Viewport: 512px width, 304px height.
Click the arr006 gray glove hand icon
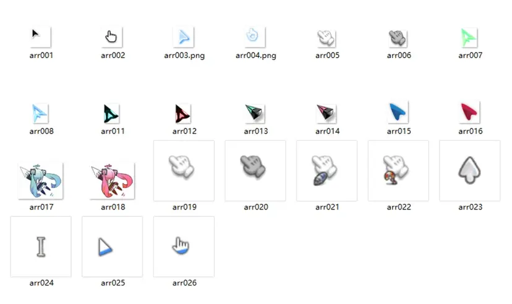(398, 37)
